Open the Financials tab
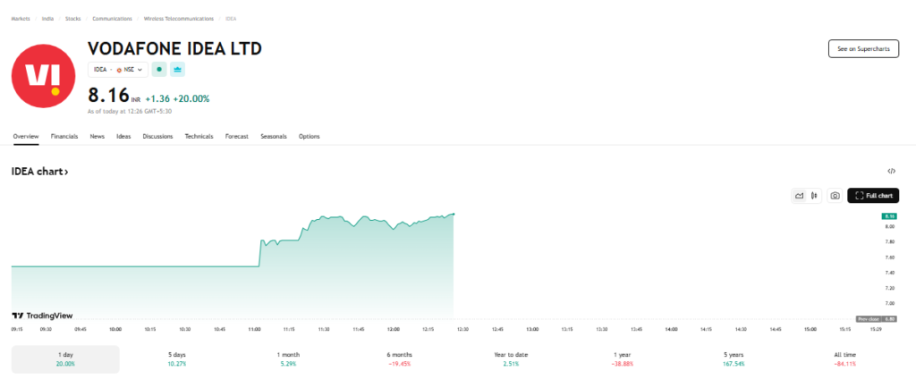 point(64,137)
